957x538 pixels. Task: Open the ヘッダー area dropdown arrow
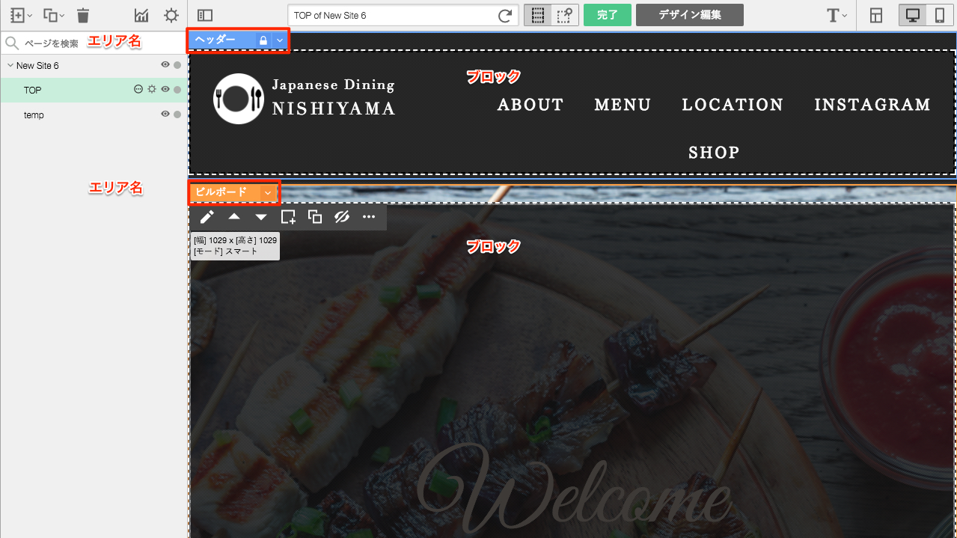pos(280,40)
